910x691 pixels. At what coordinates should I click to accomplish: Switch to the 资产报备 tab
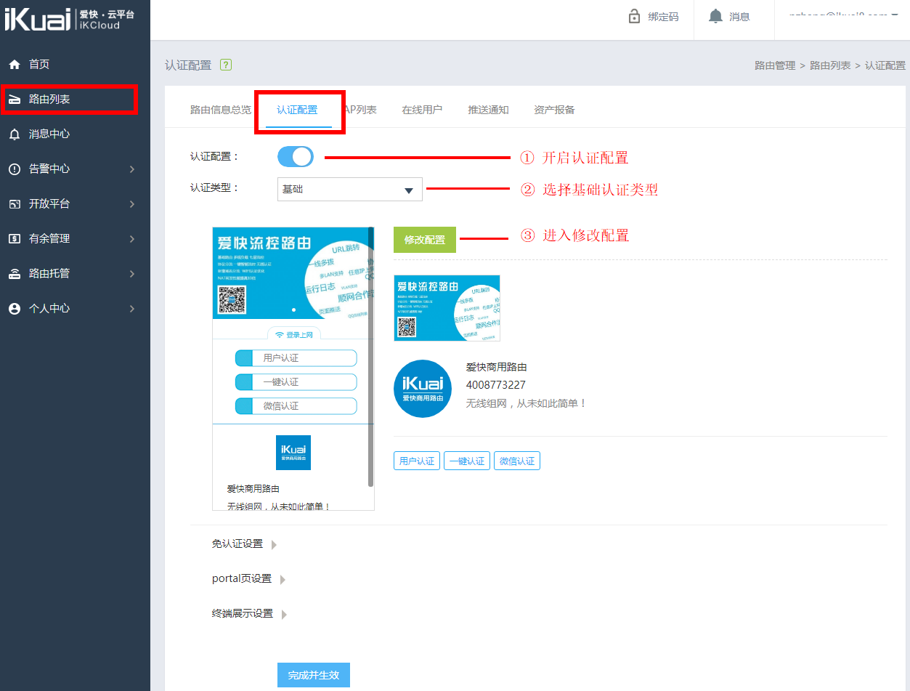point(554,110)
